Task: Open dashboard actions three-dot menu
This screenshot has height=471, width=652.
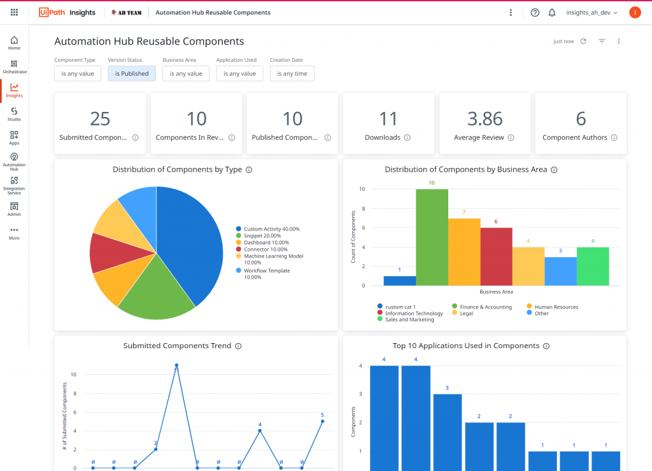Action: [619, 41]
